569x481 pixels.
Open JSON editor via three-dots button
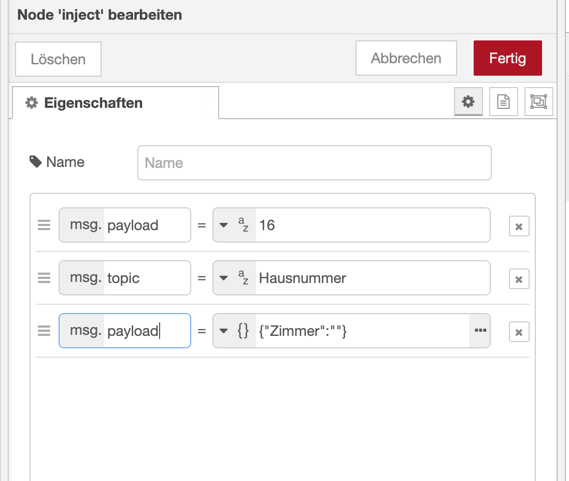click(x=480, y=330)
